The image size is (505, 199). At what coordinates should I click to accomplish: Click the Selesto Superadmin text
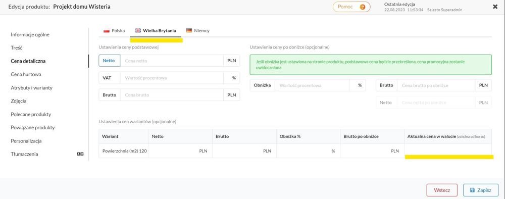coord(445,10)
